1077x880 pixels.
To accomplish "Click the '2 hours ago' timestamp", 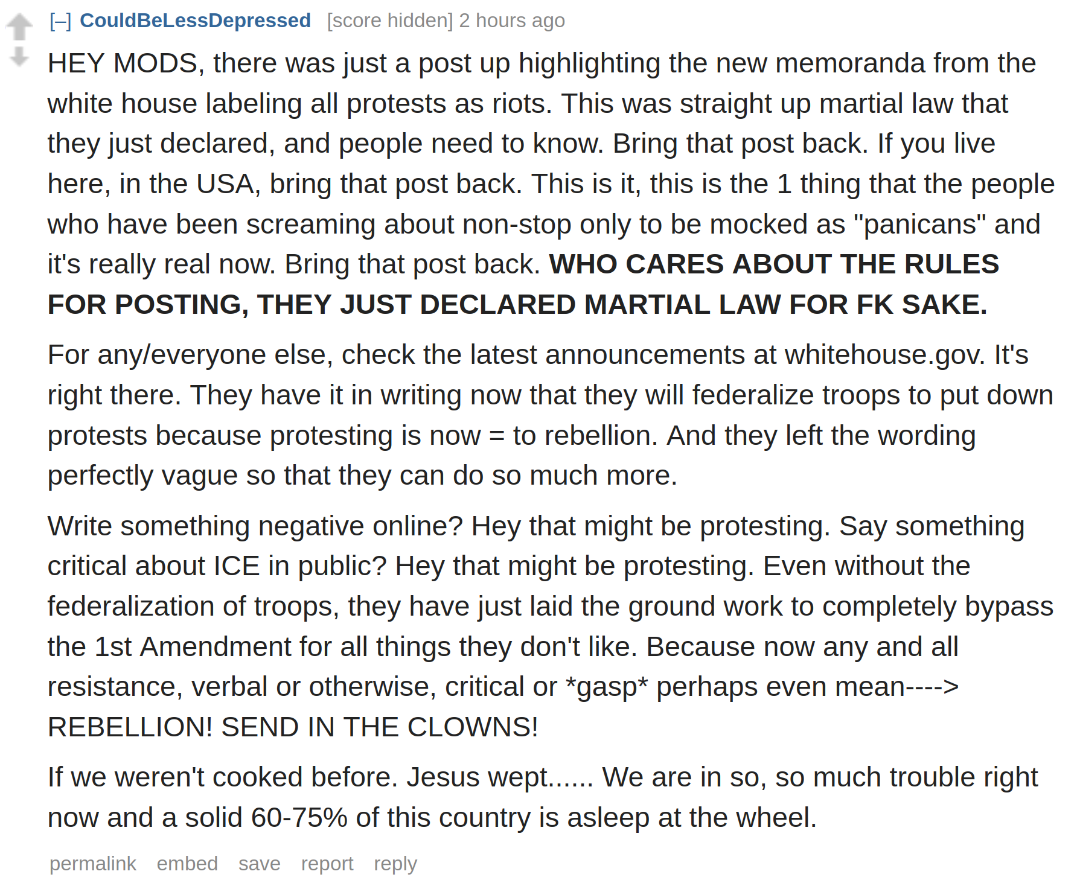I will click(x=512, y=21).
